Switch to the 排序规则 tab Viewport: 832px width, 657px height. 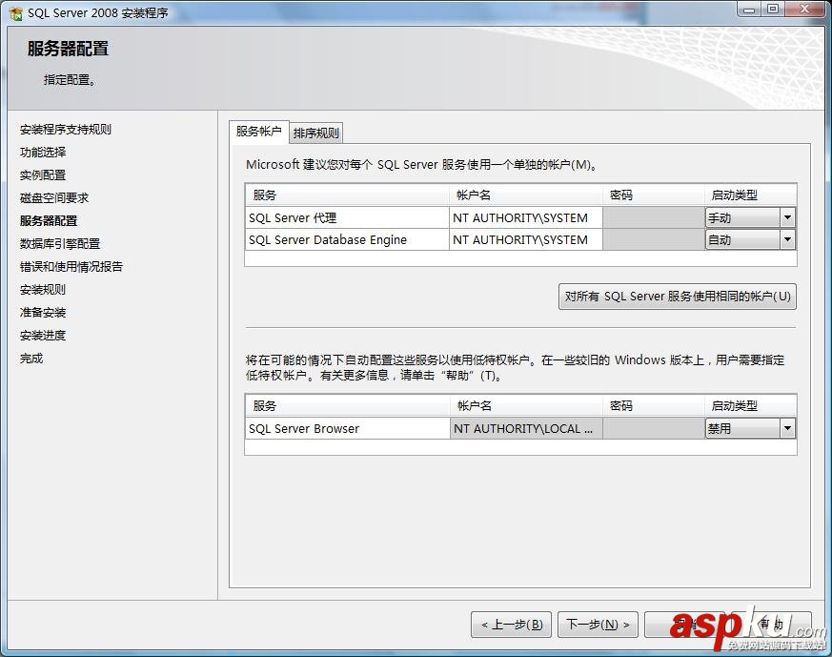coord(316,133)
